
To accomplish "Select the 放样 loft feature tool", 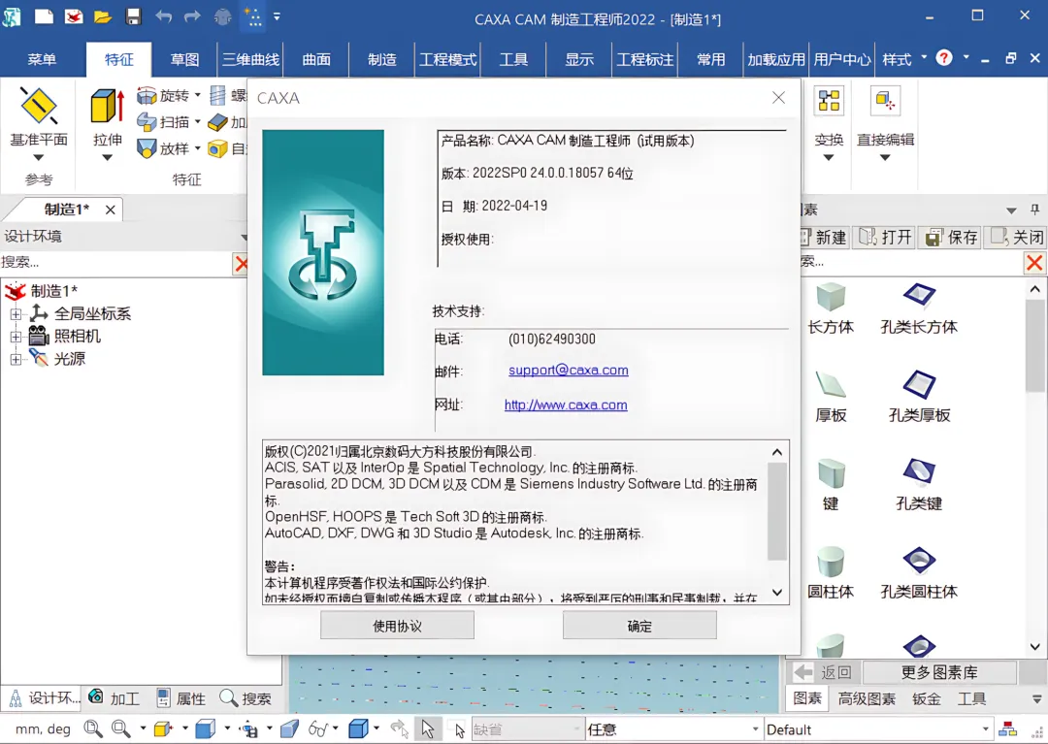I will click(x=164, y=148).
